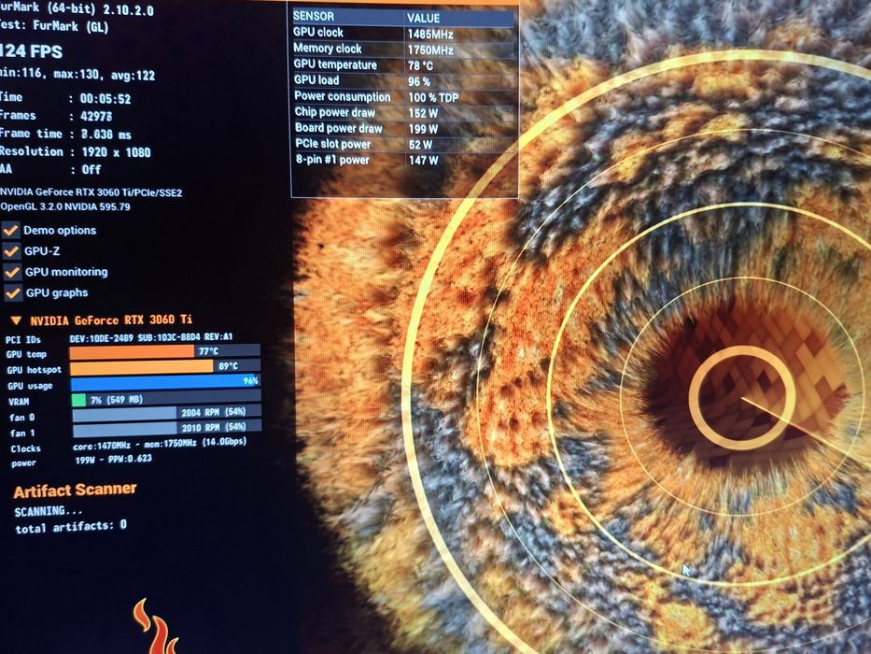Click the fan 1 bar showing 2010 RPM
Viewport: 871px width, 654px height.
coord(167,428)
